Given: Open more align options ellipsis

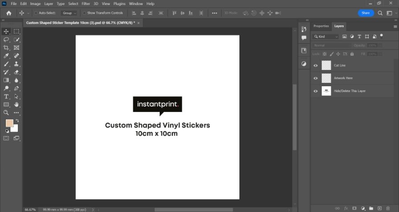Looking at the screenshot, I should click(214, 13).
